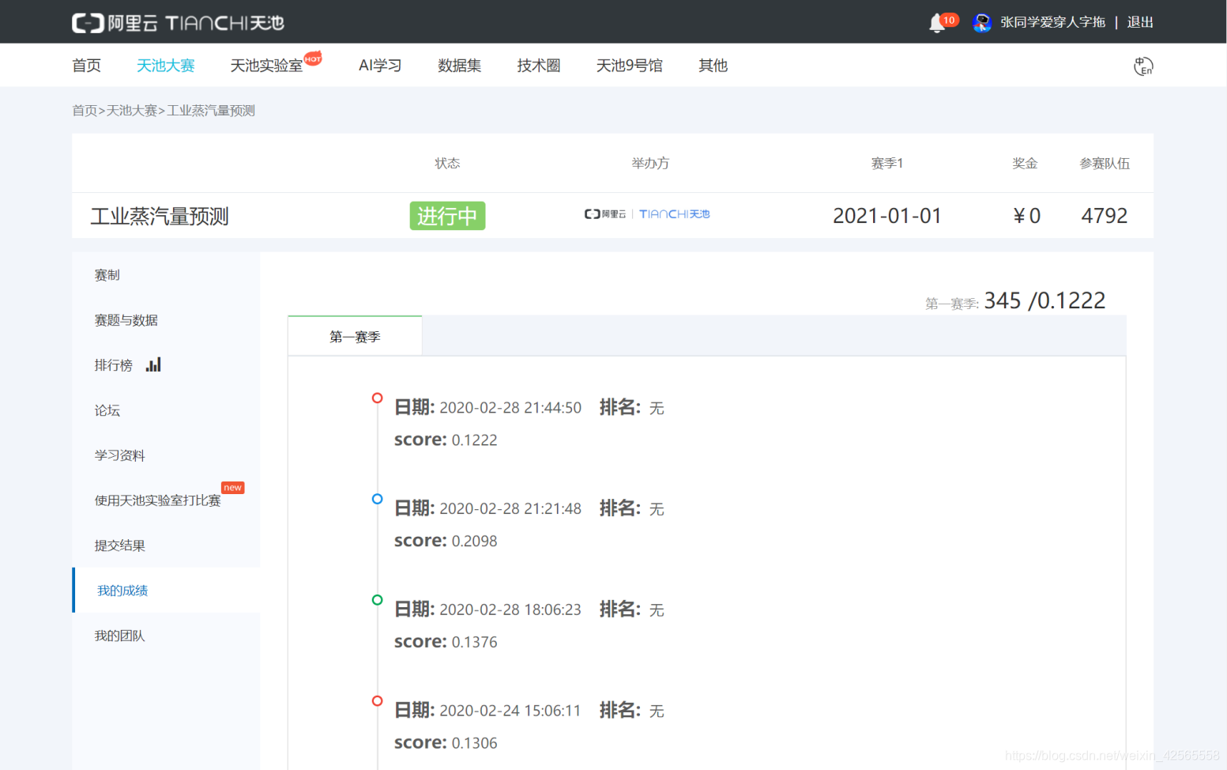This screenshot has width=1227, height=770.
Task: Click the green 进行中 status badge
Action: 447,215
